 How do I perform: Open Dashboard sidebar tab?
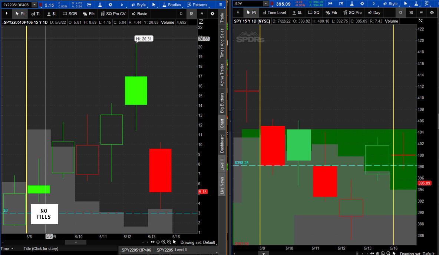click(222, 143)
